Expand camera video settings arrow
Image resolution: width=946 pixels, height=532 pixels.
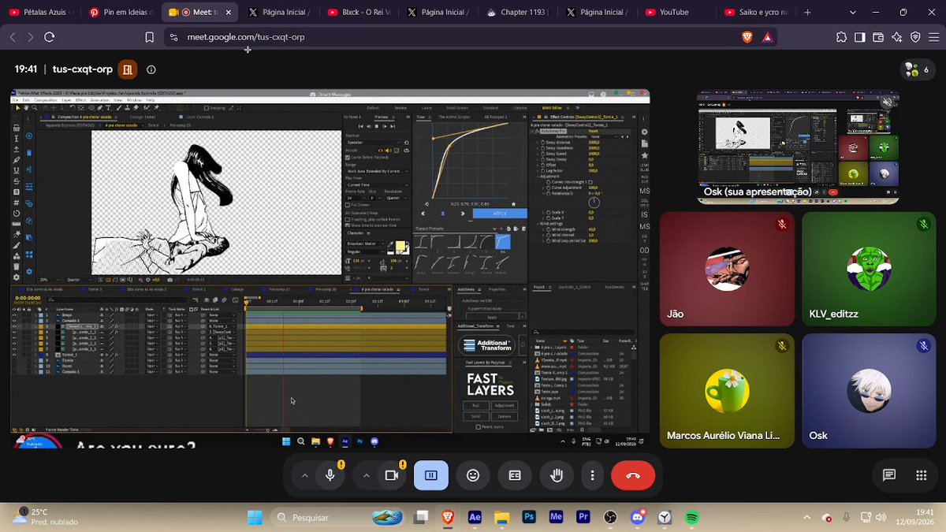click(366, 475)
